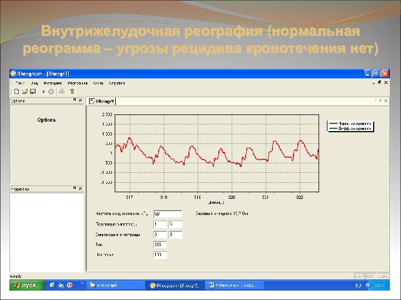
Task: Switch to Rheograph - [Rheogr7] taskbar button
Action: pyautogui.click(x=175, y=286)
